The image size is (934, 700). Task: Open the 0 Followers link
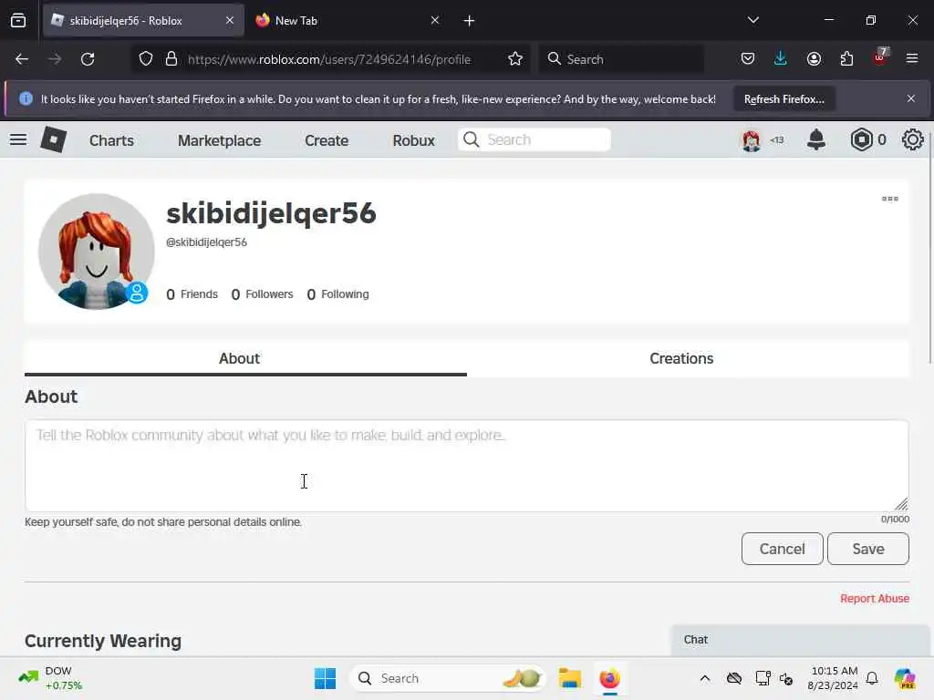(262, 294)
